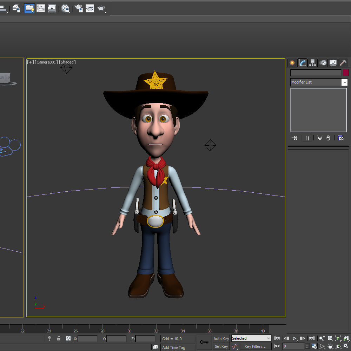Viewport: 351px width, 351px height.
Task: Click Zoom Extents Selected icon
Action: pyautogui.click(x=338, y=338)
